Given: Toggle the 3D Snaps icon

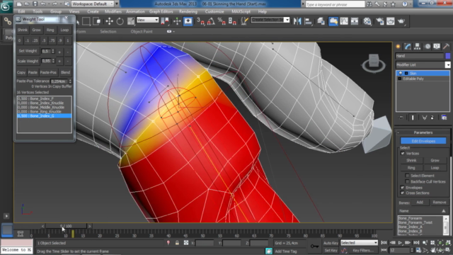Looking at the screenshot, I should [200, 21].
